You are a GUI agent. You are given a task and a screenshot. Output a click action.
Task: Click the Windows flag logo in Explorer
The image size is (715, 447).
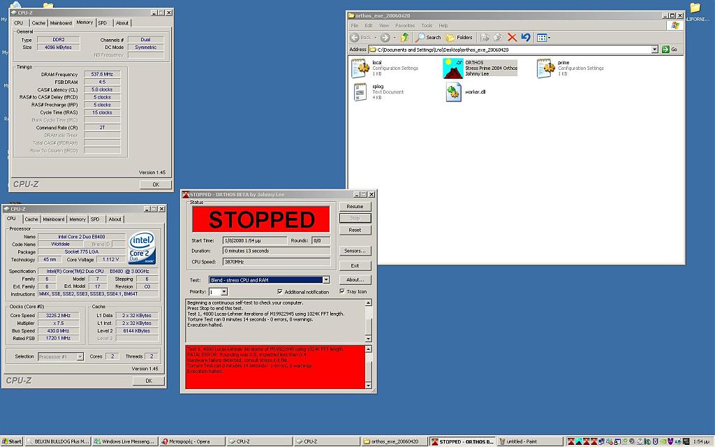tap(675, 26)
